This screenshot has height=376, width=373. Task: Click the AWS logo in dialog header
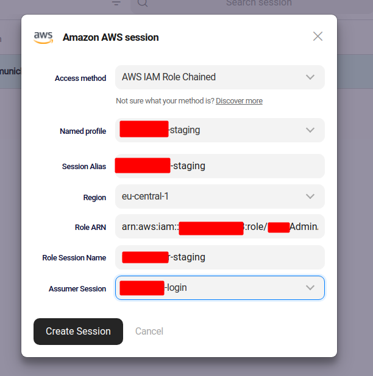[43, 38]
